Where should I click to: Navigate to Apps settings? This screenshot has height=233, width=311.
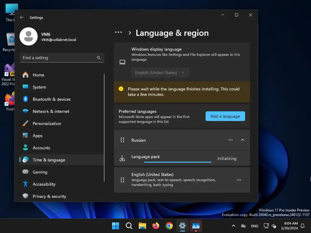(62, 136)
